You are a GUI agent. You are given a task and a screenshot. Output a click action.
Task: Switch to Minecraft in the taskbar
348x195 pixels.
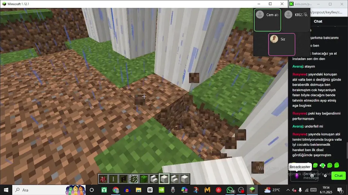tap(252, 190)
